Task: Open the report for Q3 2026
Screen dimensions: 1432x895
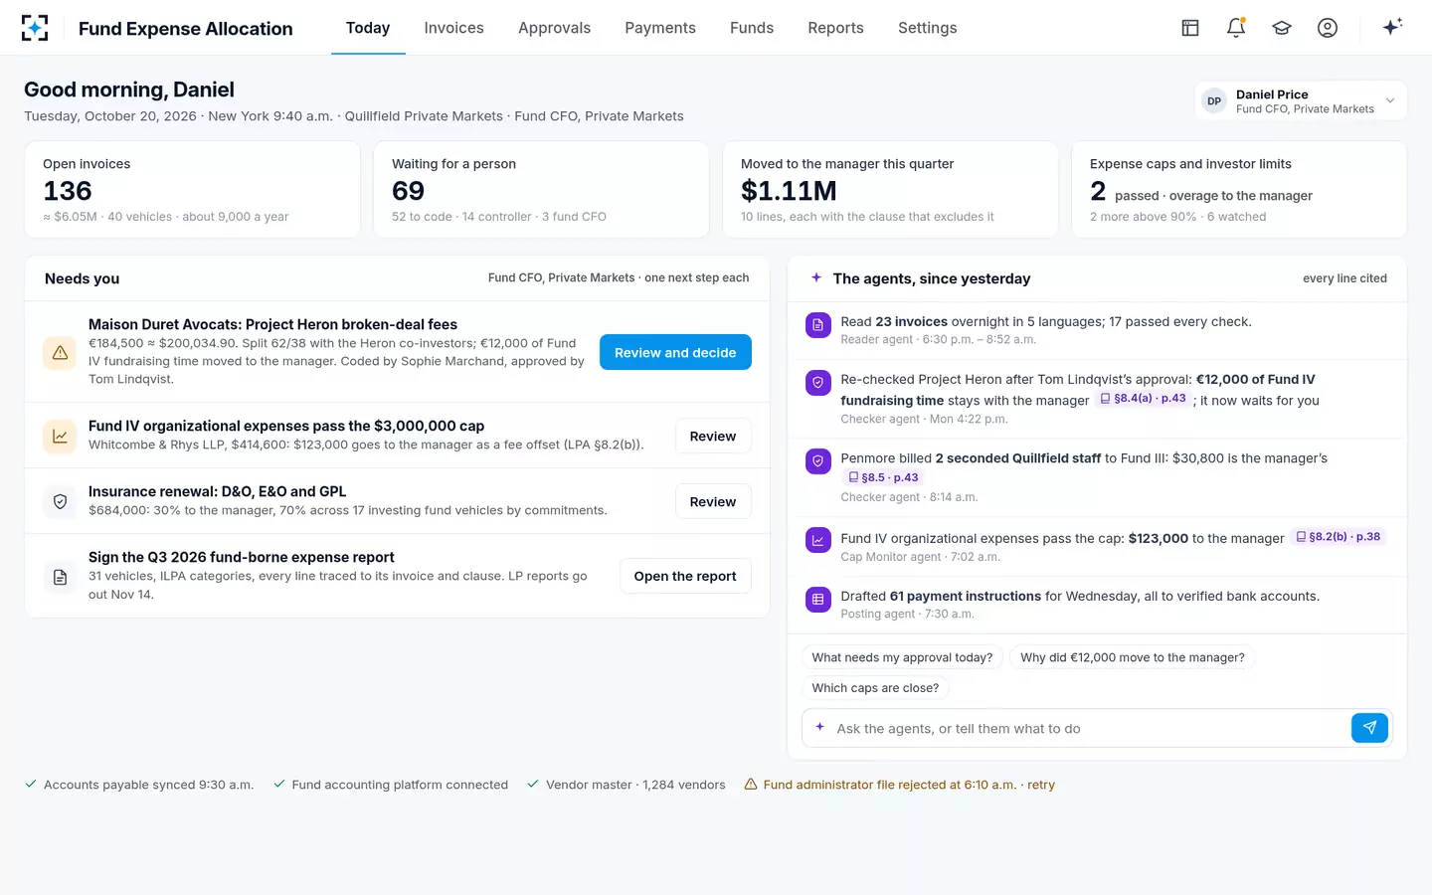Action: pyautogui.click(x=685, y=576)
